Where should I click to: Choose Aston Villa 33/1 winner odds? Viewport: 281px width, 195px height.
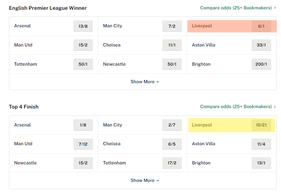[261, 45]
